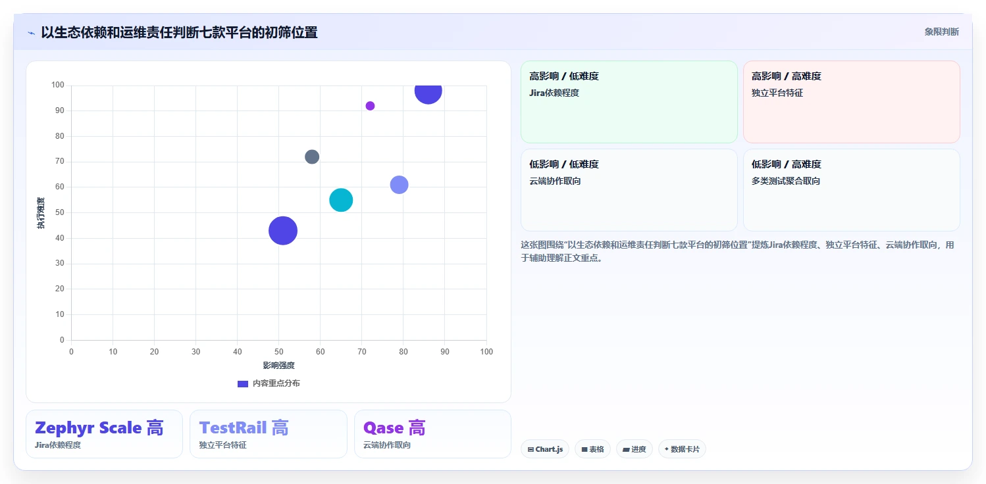Click the indigo legend color box
The image size is (986, 484).
point(242,383)
